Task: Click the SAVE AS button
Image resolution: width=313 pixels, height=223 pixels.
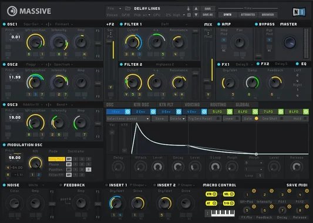Action: click(x=208, y=15)
